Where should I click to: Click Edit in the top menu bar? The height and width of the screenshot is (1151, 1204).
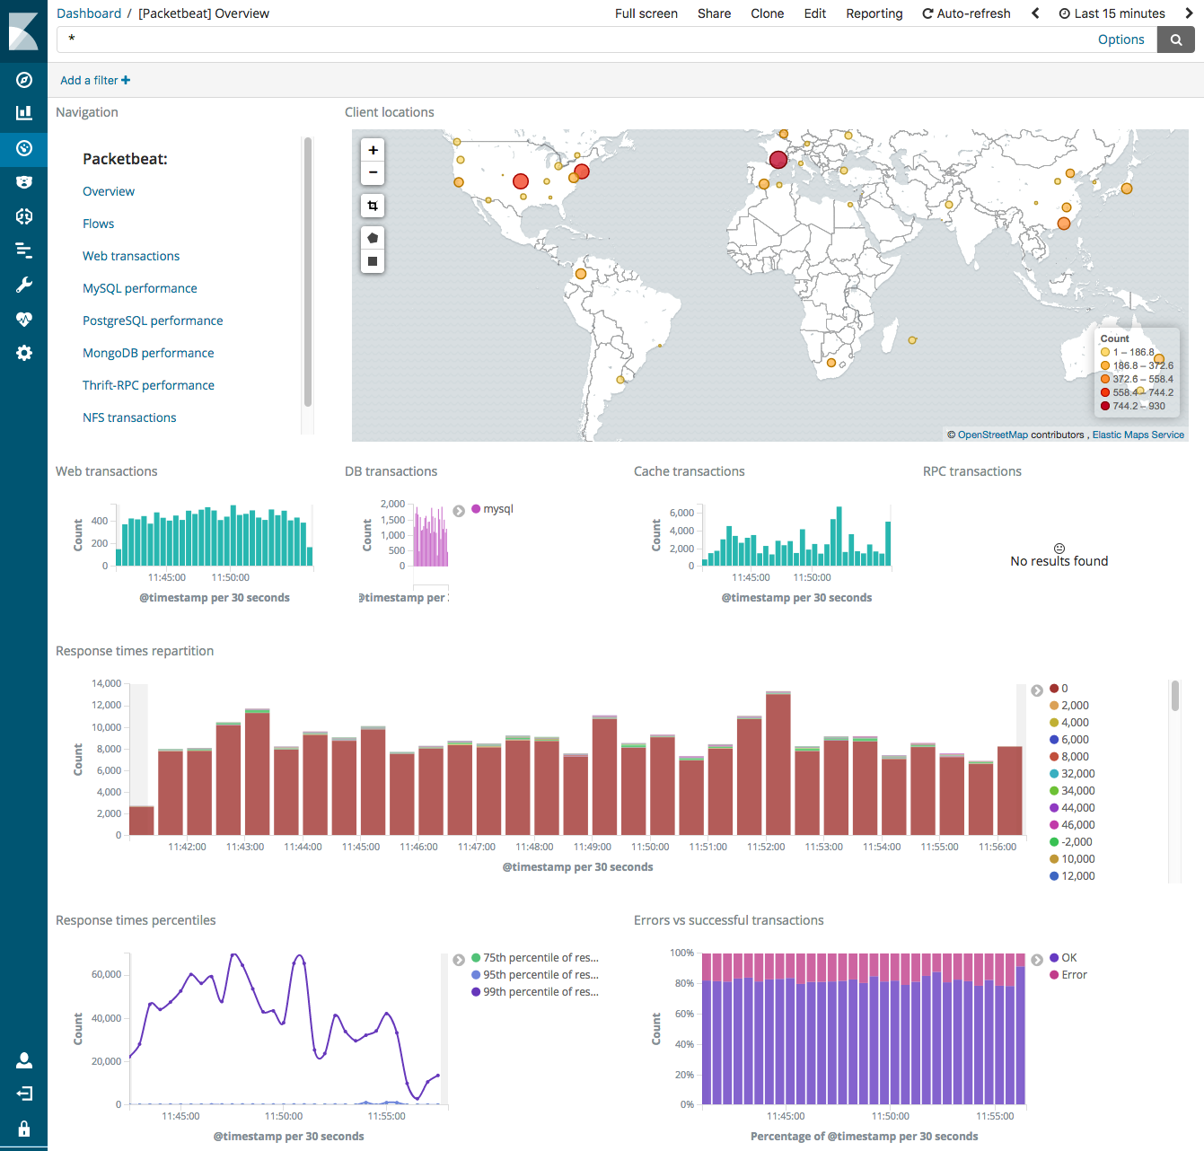(x=814, y=13)
